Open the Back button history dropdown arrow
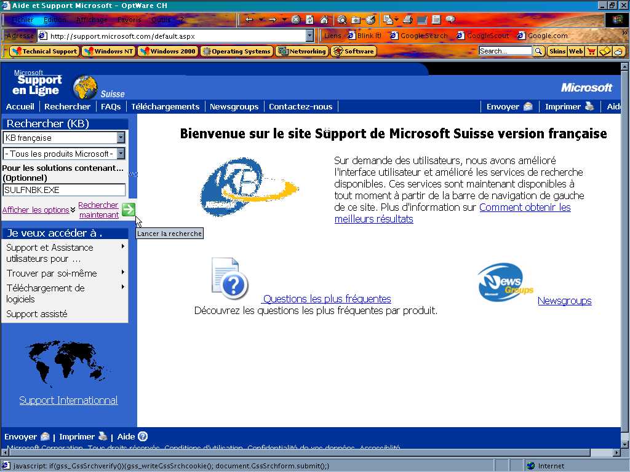The width and height of the screenshot is (630, 472). coord(261,20)
